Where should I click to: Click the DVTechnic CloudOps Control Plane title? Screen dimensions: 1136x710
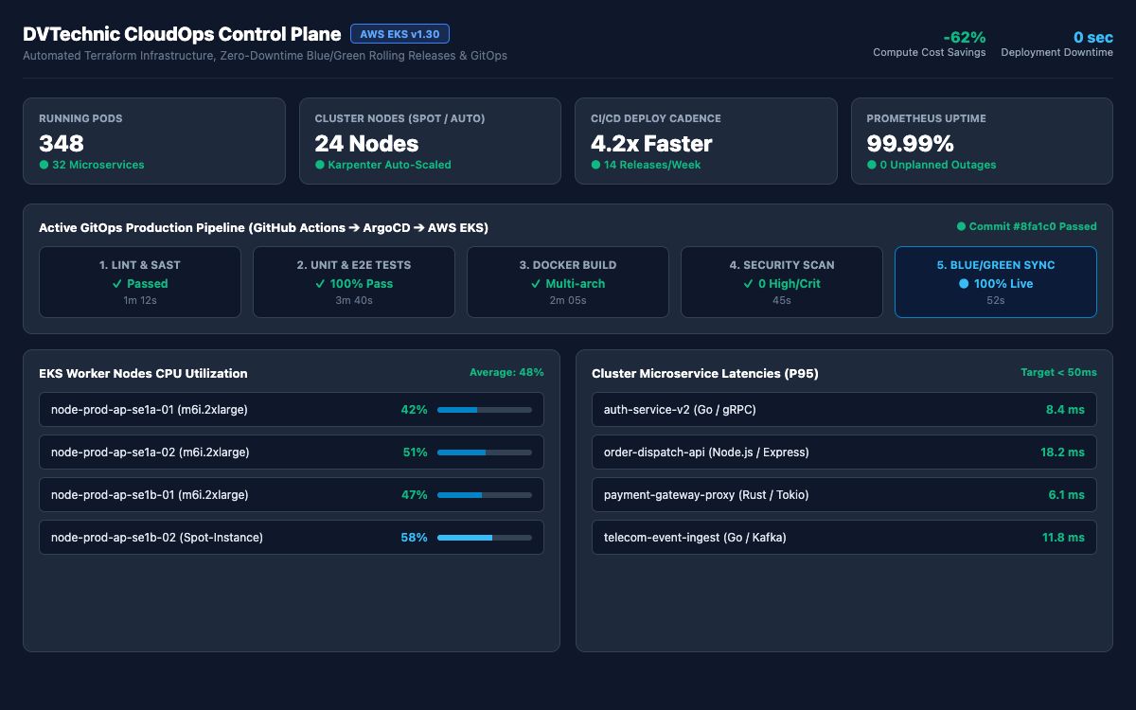click(x=182, y=34)
